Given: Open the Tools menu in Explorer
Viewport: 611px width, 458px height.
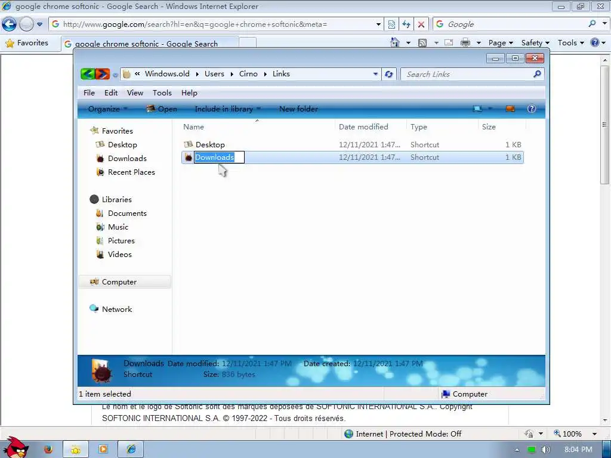Looking at the screenshot, I should pyautogui.click(x=162, y=92).
